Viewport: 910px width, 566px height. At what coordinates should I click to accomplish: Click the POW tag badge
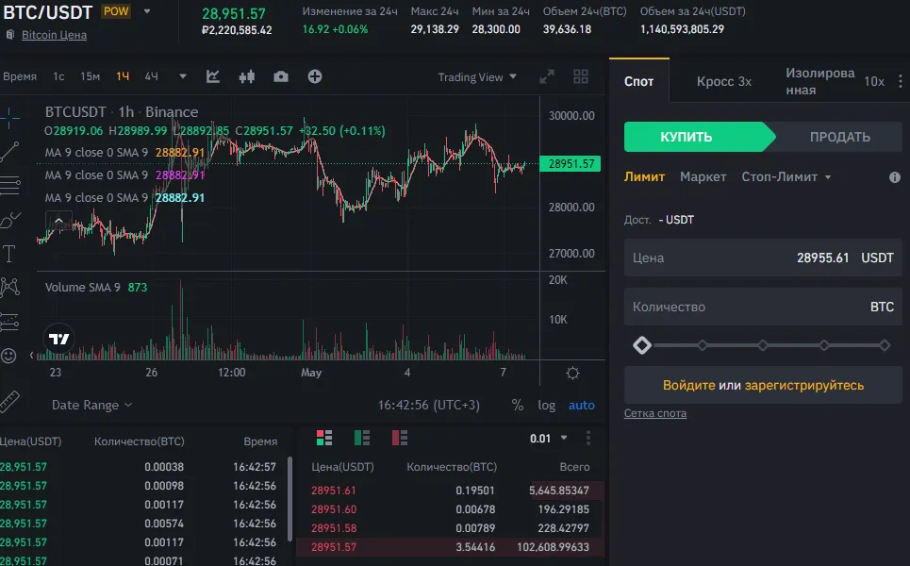click(x=116, y=11)
